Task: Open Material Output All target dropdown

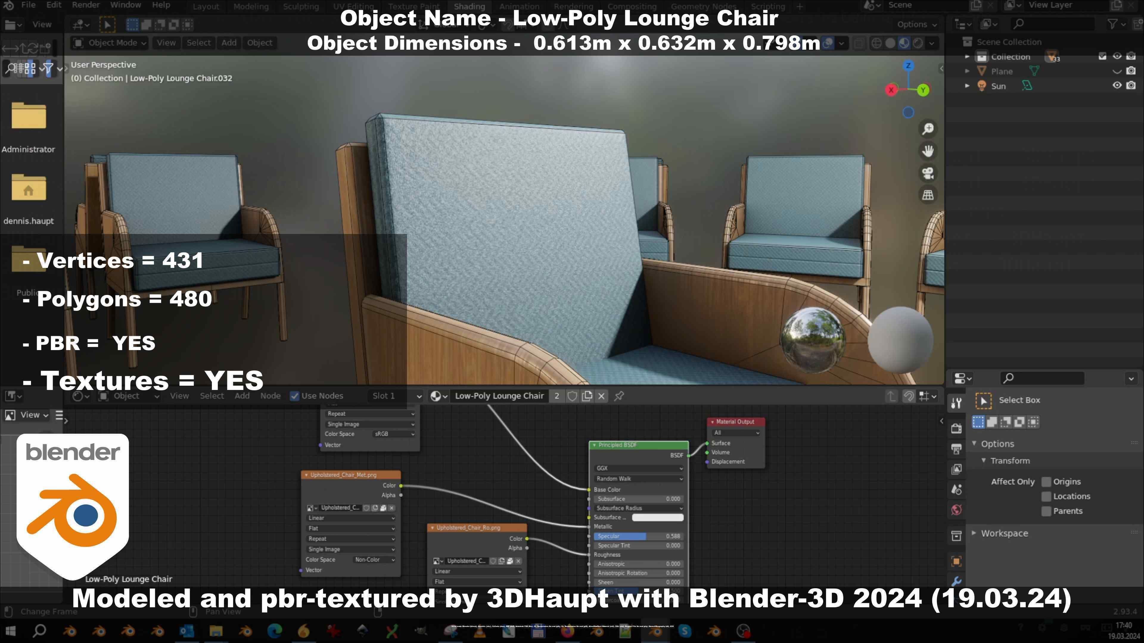Action: coord(736,433)
